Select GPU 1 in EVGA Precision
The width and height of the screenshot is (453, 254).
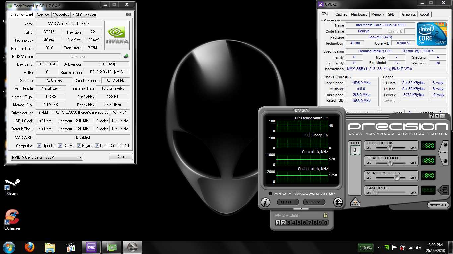tap(355, 150)
